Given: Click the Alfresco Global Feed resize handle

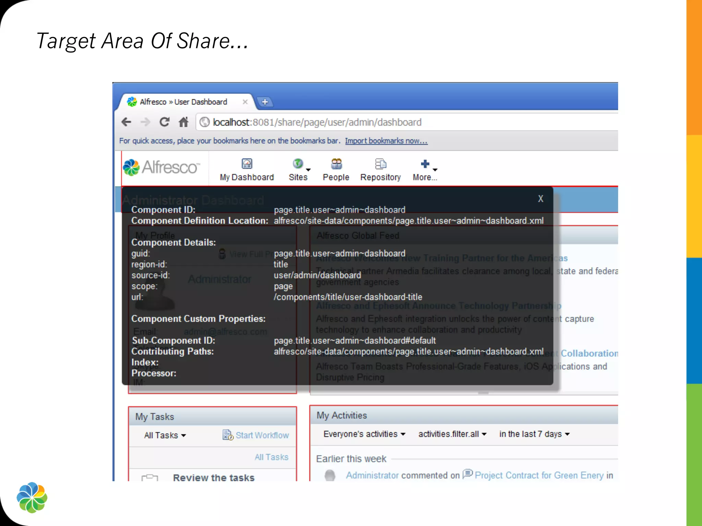Looking at the screenshot, I should click(x=483, y=393).
